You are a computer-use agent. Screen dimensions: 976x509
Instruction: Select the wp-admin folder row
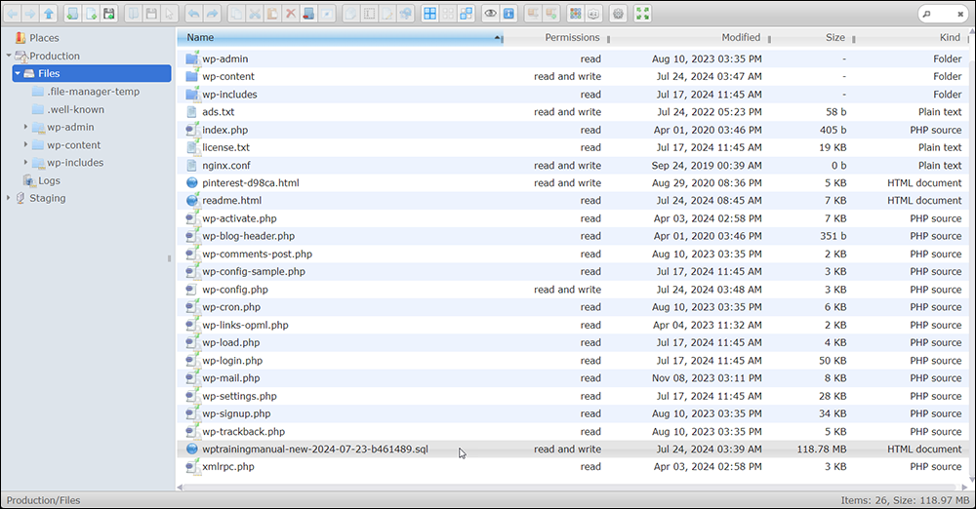point(573,59)
